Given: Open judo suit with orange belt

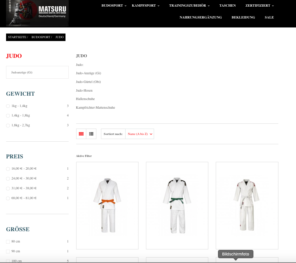Looking at the screenshot, I should 107,205.
